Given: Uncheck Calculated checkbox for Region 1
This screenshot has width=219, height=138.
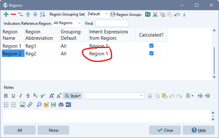Looking at the screenshot, I should pos(151,46).
